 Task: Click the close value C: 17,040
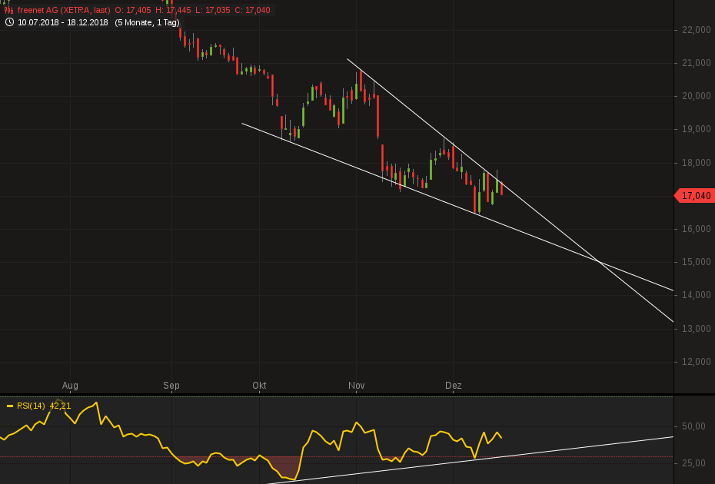[x=252, y=10]
